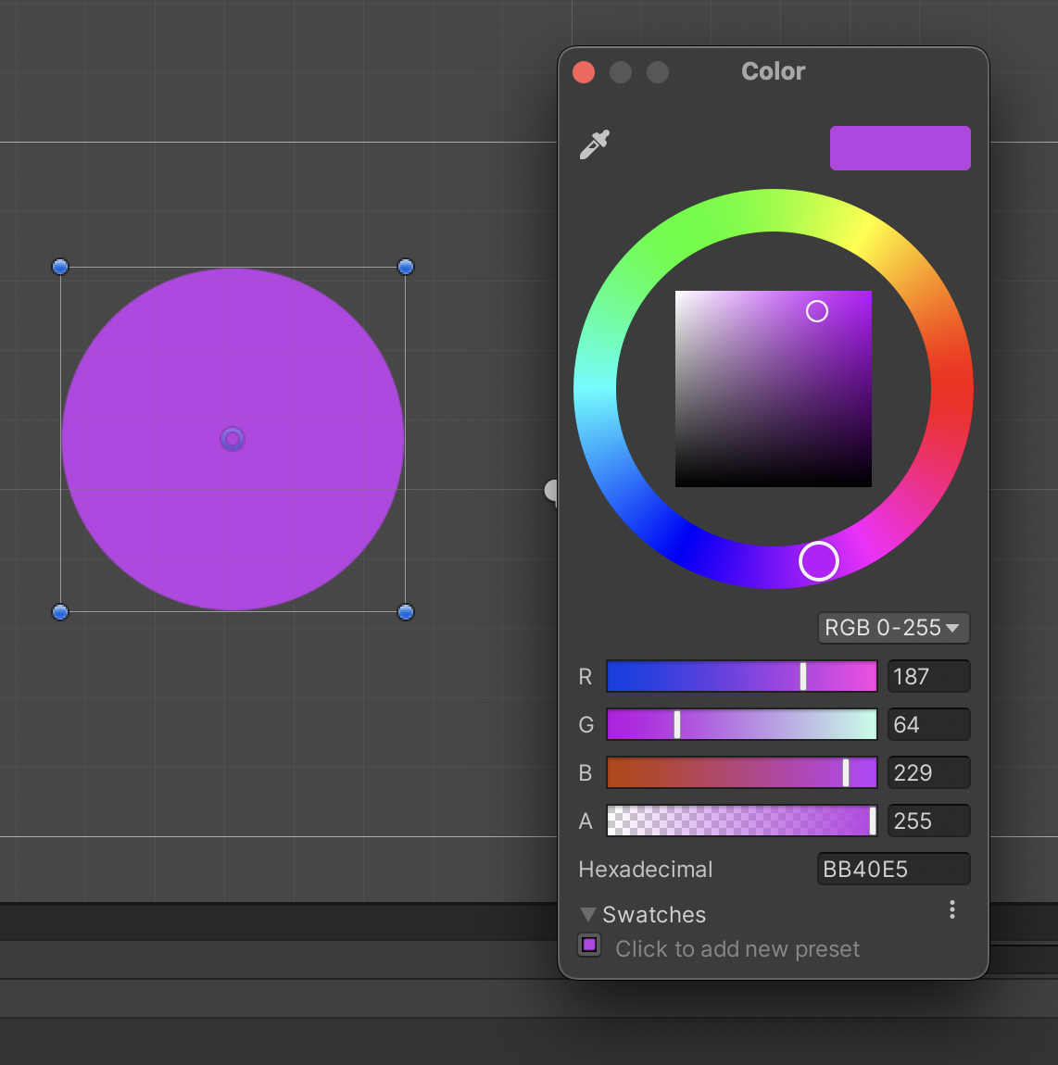
Task: Click the Hexadecimal field BB40E5
Action: [893, 870]
